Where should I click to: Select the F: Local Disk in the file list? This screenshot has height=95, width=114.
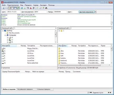coord(29,58)
